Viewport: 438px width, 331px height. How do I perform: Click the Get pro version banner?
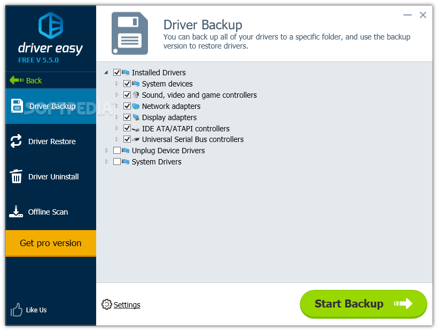[50, 243]
